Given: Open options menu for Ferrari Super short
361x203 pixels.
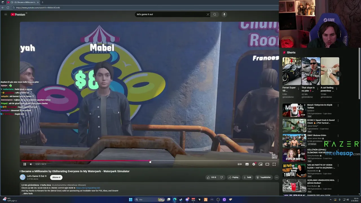Looking at the screenshot, I should [x=298, y=88].
